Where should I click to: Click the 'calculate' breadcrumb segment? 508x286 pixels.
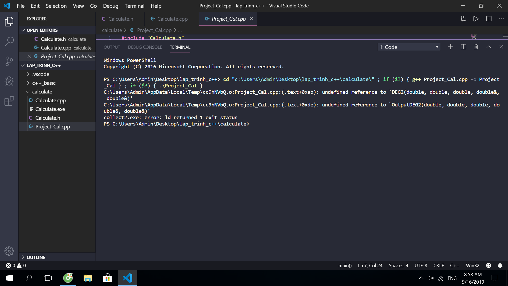(112, 30)
